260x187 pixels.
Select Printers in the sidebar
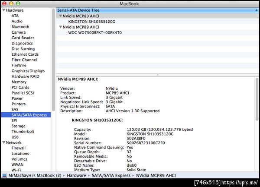coord(19,104)
